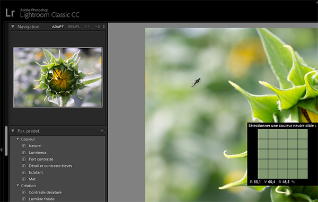
Task: Click the preset icon beside Fort contraste
Action: point(24,159)
